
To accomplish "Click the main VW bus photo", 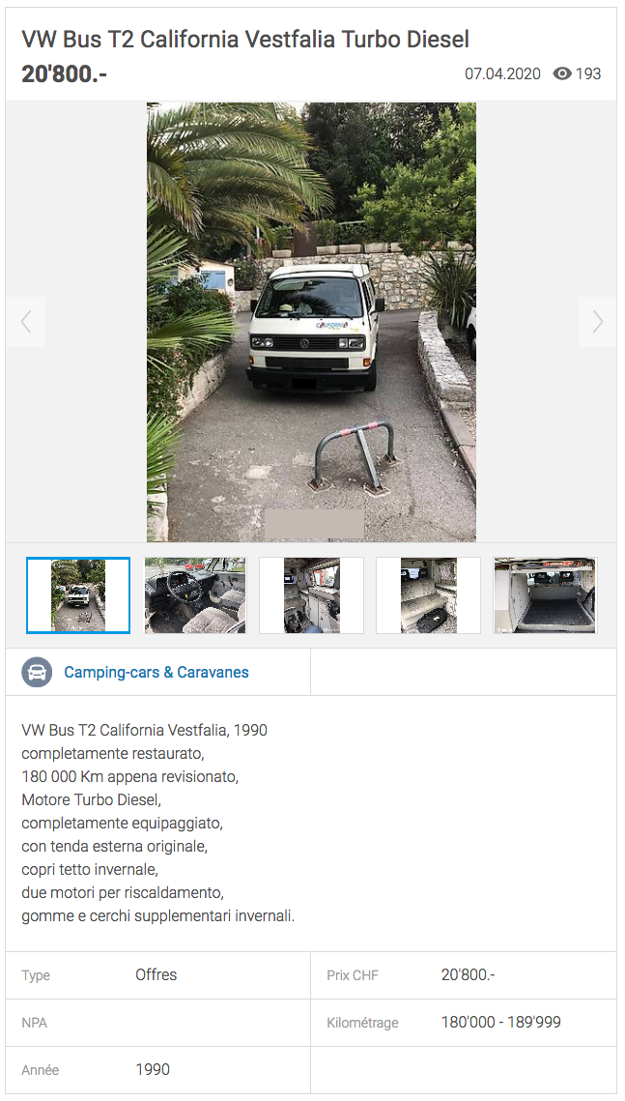I will 311,322.
